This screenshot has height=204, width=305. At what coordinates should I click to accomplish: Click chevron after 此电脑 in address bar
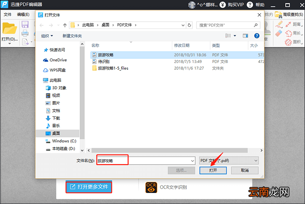tap(98, 25)
